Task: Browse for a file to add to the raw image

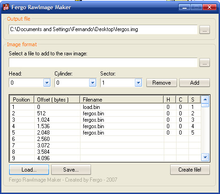Action: [204, 63]
